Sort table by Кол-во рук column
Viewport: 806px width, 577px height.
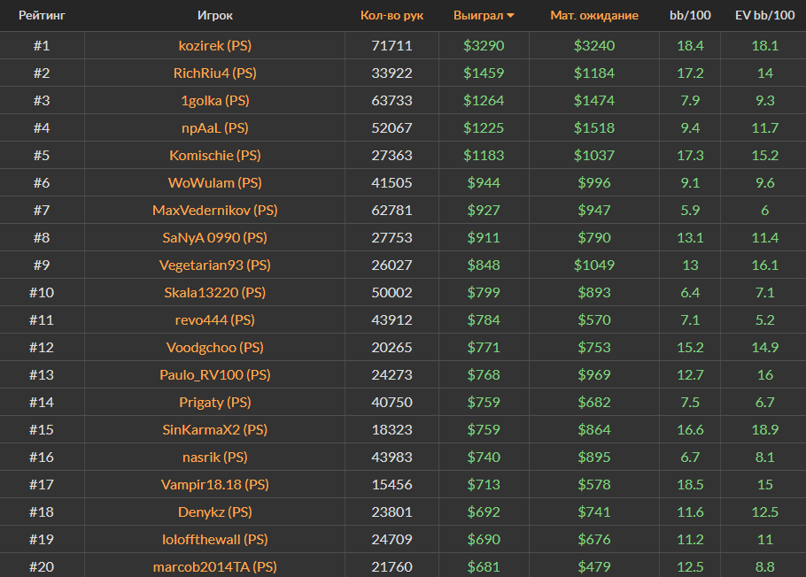click(x=391, y=16)
